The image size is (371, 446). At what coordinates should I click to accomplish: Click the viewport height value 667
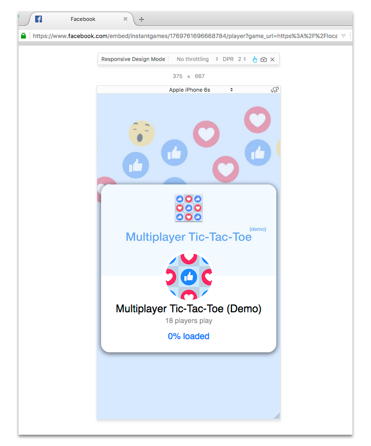click(x=200, y=76)
